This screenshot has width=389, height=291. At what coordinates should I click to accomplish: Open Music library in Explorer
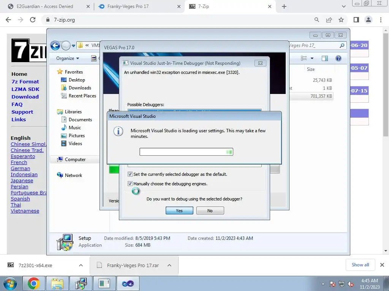tap(75, 128)
